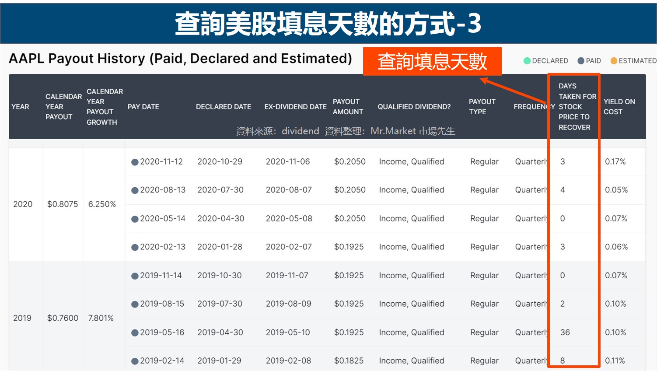Click the green DECLARED legend dot

point(527,61)
